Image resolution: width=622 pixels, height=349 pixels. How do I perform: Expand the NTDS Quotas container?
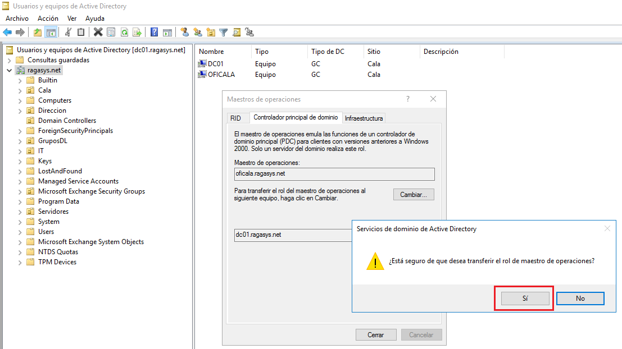point(20,252)
